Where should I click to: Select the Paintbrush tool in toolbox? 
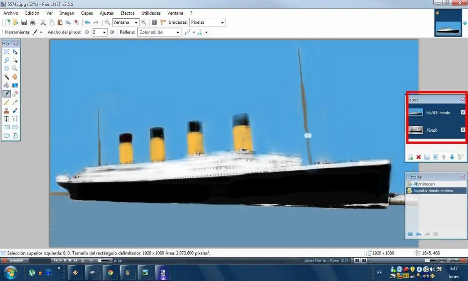[6, 93]
